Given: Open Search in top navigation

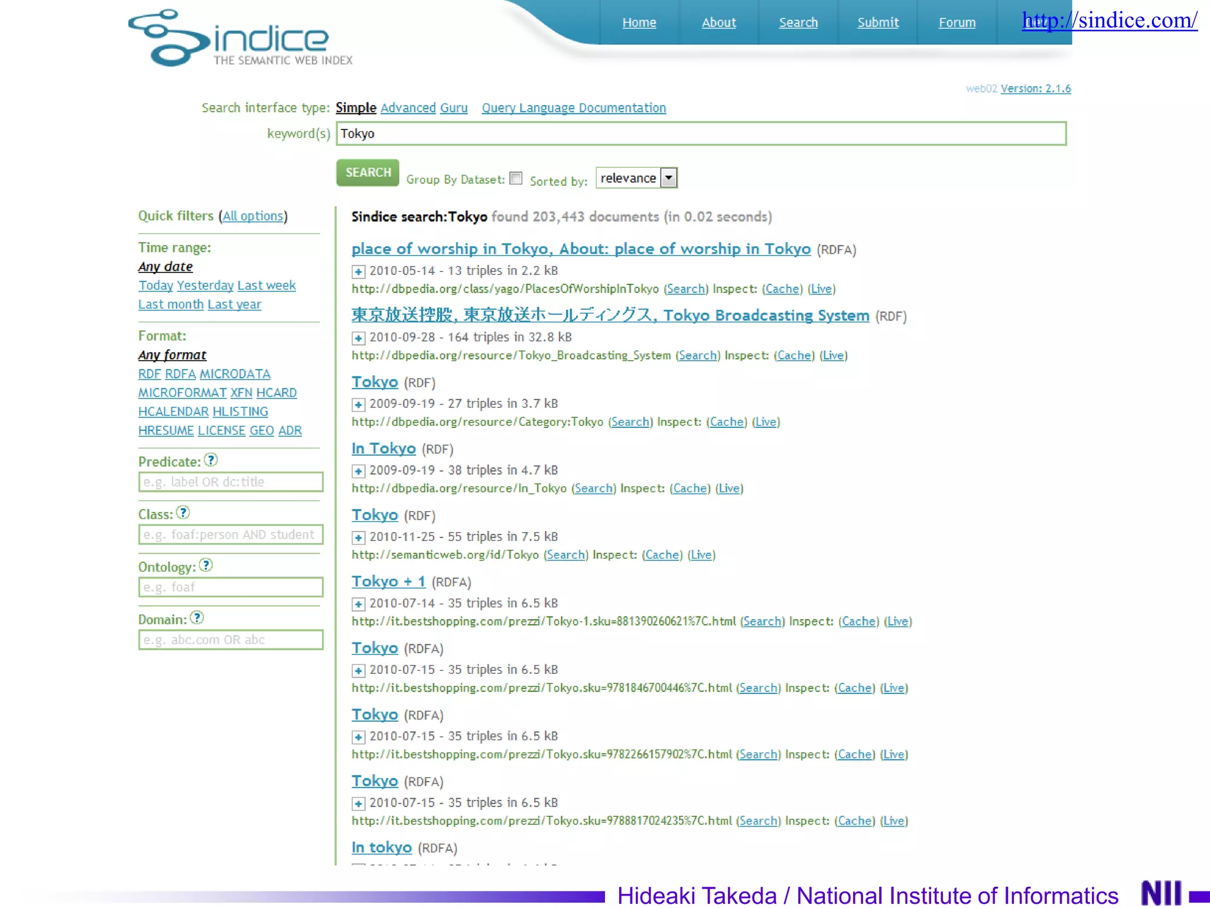Looking at the screenshot, I should coord(798,22).
